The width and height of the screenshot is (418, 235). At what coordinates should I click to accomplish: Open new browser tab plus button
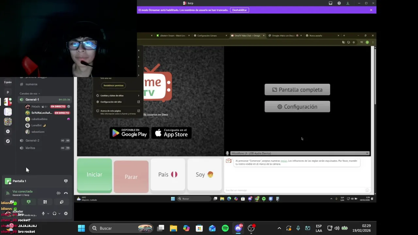pos(344,36)
